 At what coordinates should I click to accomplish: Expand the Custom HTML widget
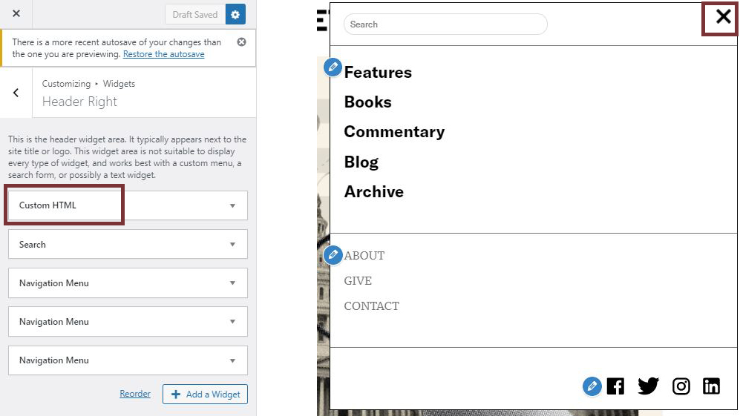128,205
